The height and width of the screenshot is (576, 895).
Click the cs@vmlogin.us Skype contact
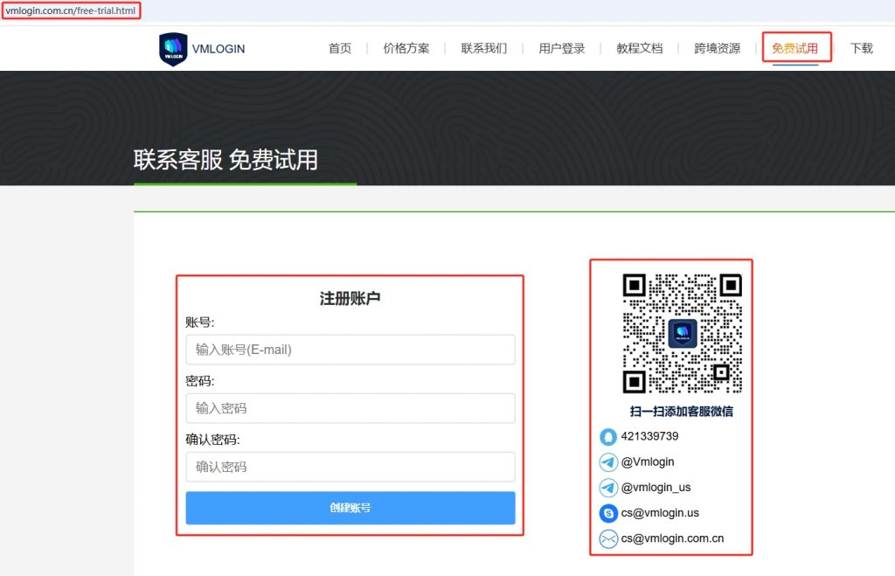[x=660, y=513]
